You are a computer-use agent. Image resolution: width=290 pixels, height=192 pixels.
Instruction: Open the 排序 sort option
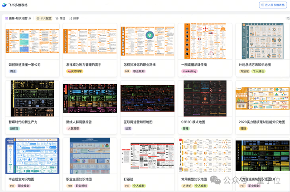(74, 19)
